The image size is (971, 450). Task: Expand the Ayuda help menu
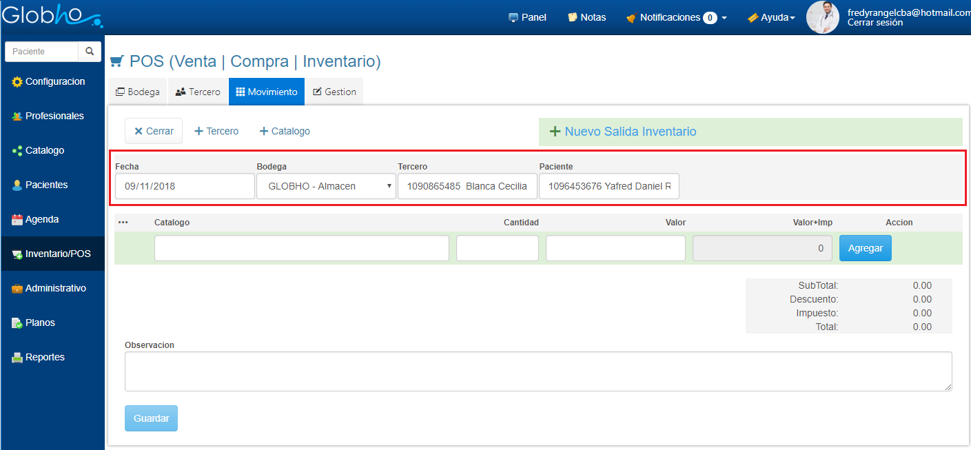tap(771, 17)
